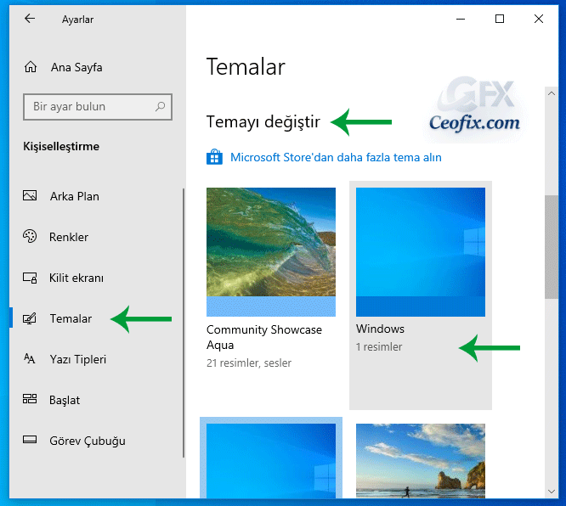Click the 'Windows' theme name label
The height and width of the screenshot is (506, 566).
pos(380,329)
